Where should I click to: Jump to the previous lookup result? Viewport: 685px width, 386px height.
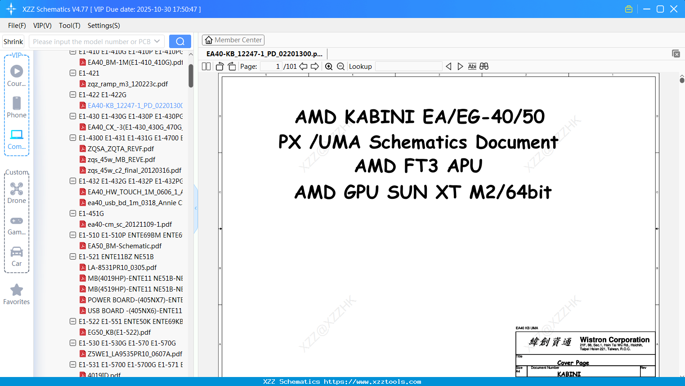pos(448,66)
